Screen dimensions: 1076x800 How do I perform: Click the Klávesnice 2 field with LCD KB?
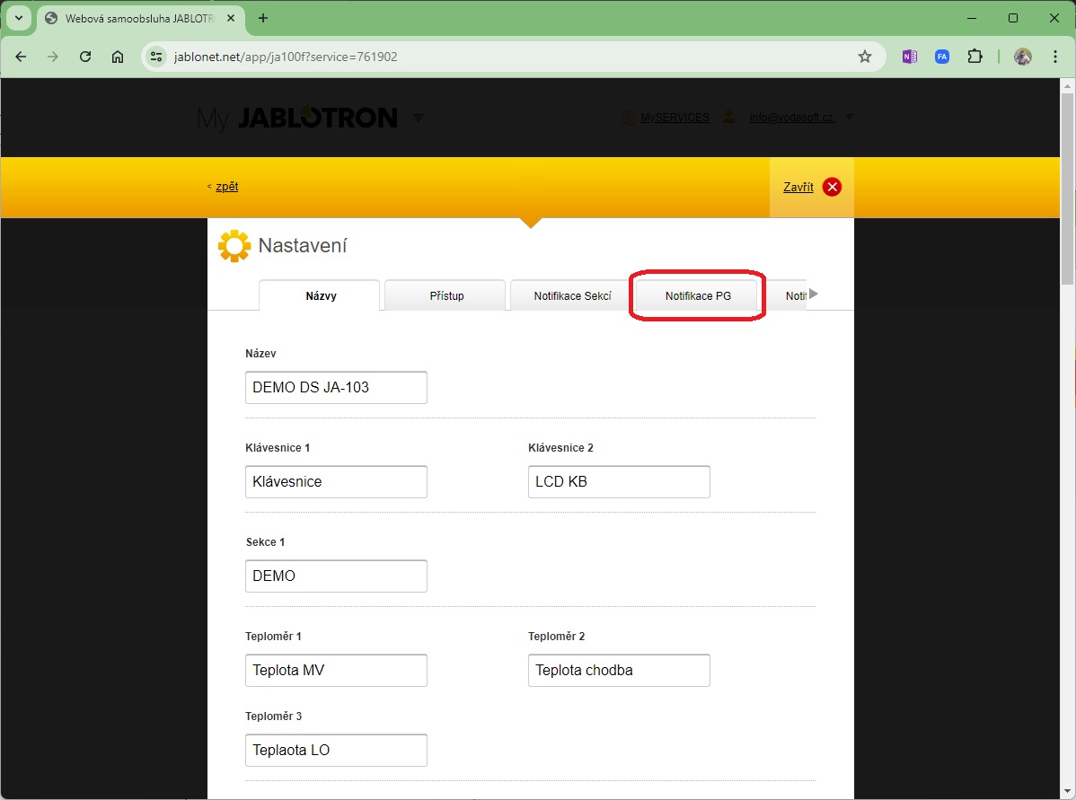619,481
